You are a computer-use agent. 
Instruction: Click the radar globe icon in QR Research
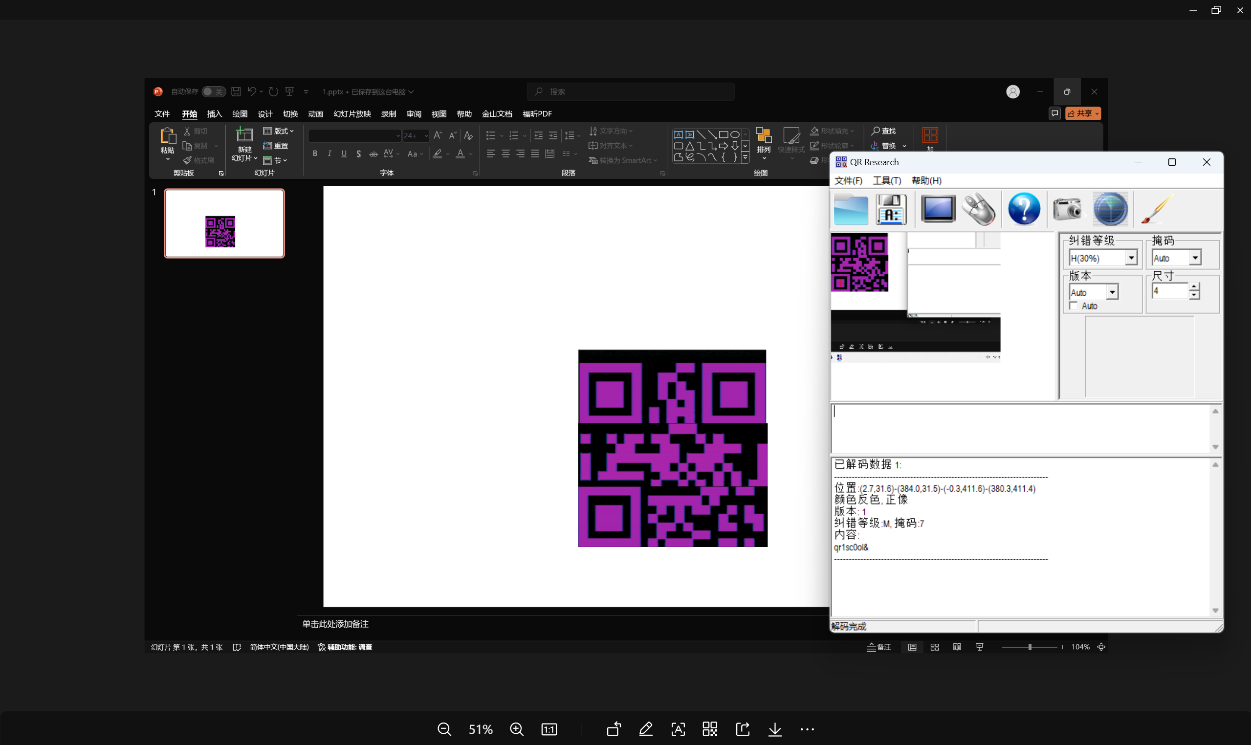pyautogui.click(x=1110, y=209)
